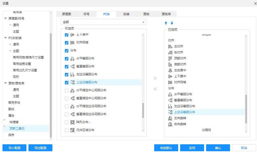Click the 恢复默认 button

point(166,148)
